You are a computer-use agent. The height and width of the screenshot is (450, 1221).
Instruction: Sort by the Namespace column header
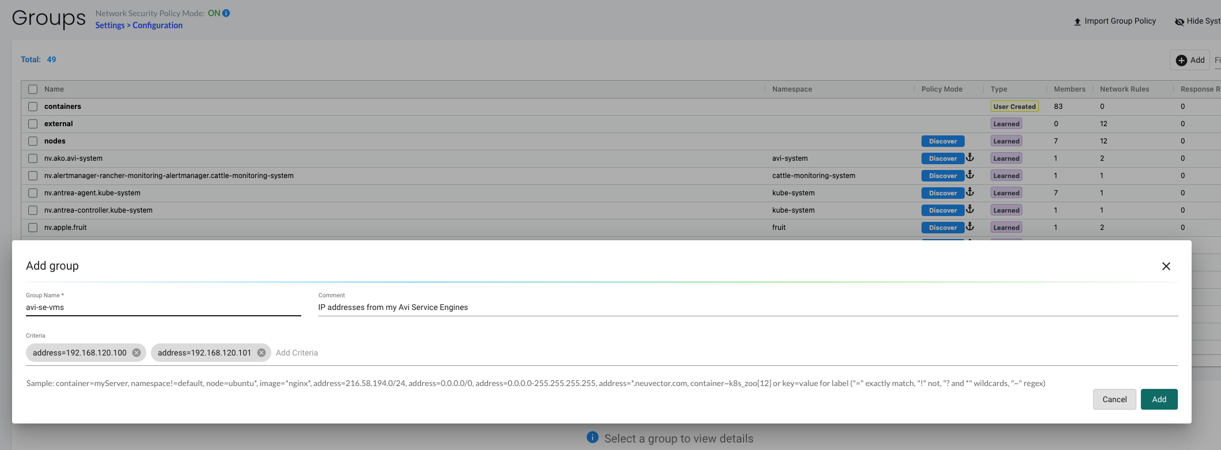tap(792, 89)
